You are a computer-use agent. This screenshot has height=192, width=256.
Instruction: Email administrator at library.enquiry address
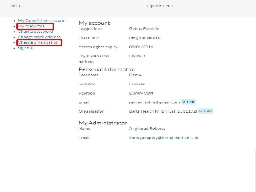click(x=164, y=138)
